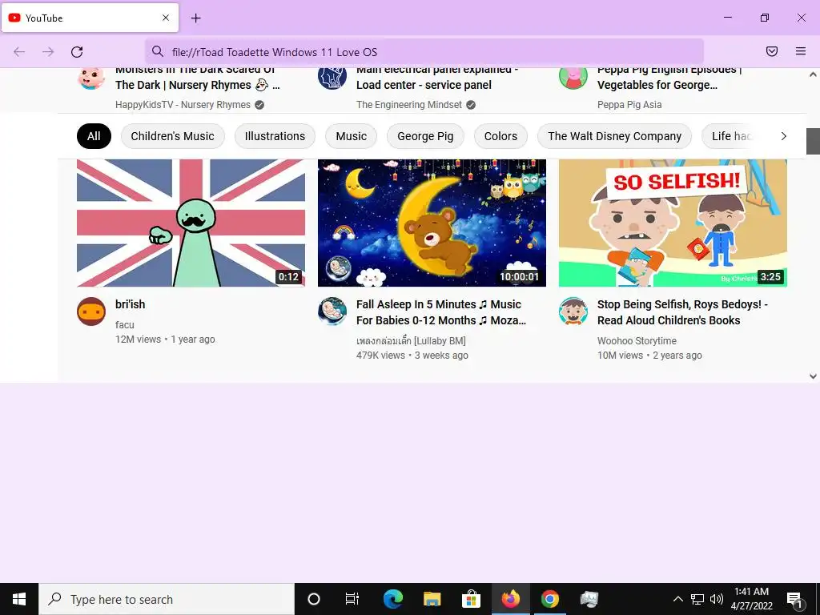Click the address bar text field
The image size is (820, 615).
click(x=424, y=52)
